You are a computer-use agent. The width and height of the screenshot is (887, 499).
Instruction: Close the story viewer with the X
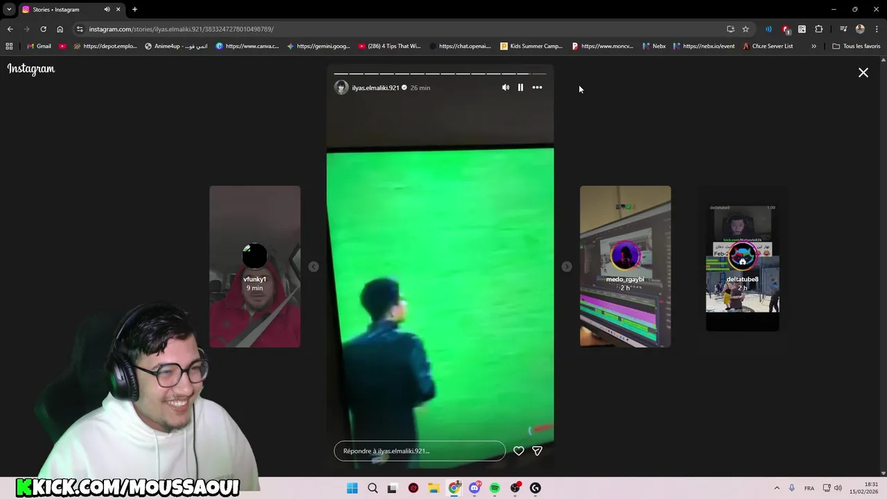coord(863,72)
